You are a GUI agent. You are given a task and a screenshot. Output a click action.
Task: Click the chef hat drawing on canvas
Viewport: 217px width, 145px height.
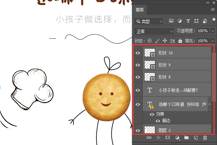pos(32,89)
